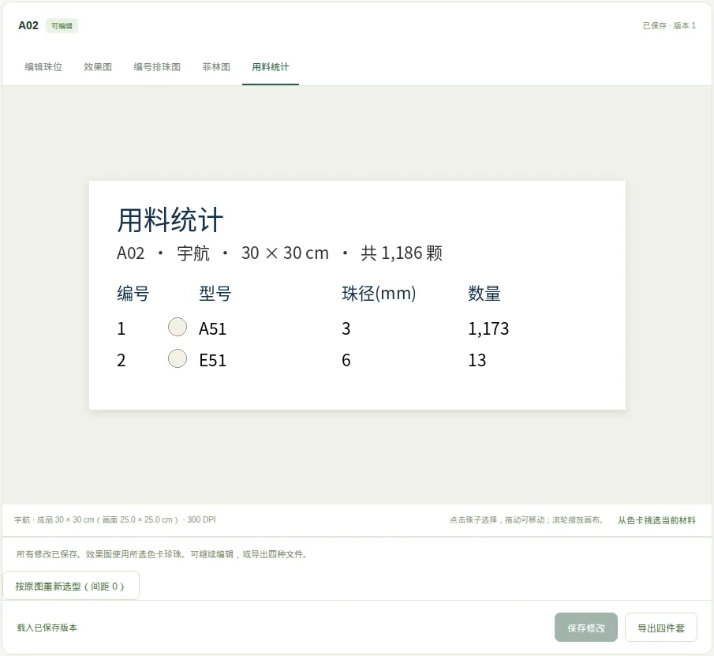The width and height of the screenshot is (714, 656).
Task: Click the model name E51
Action: (x=213, y=360)
